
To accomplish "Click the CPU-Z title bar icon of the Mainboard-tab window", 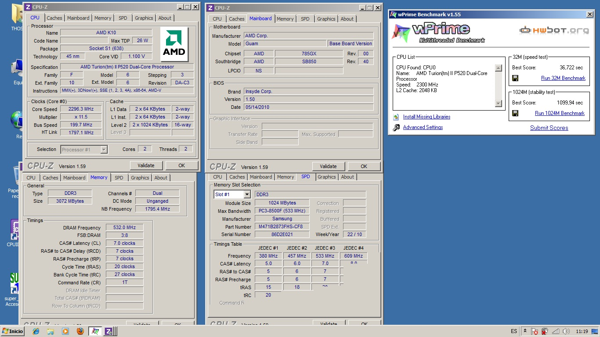I will (x=210, y=8).
